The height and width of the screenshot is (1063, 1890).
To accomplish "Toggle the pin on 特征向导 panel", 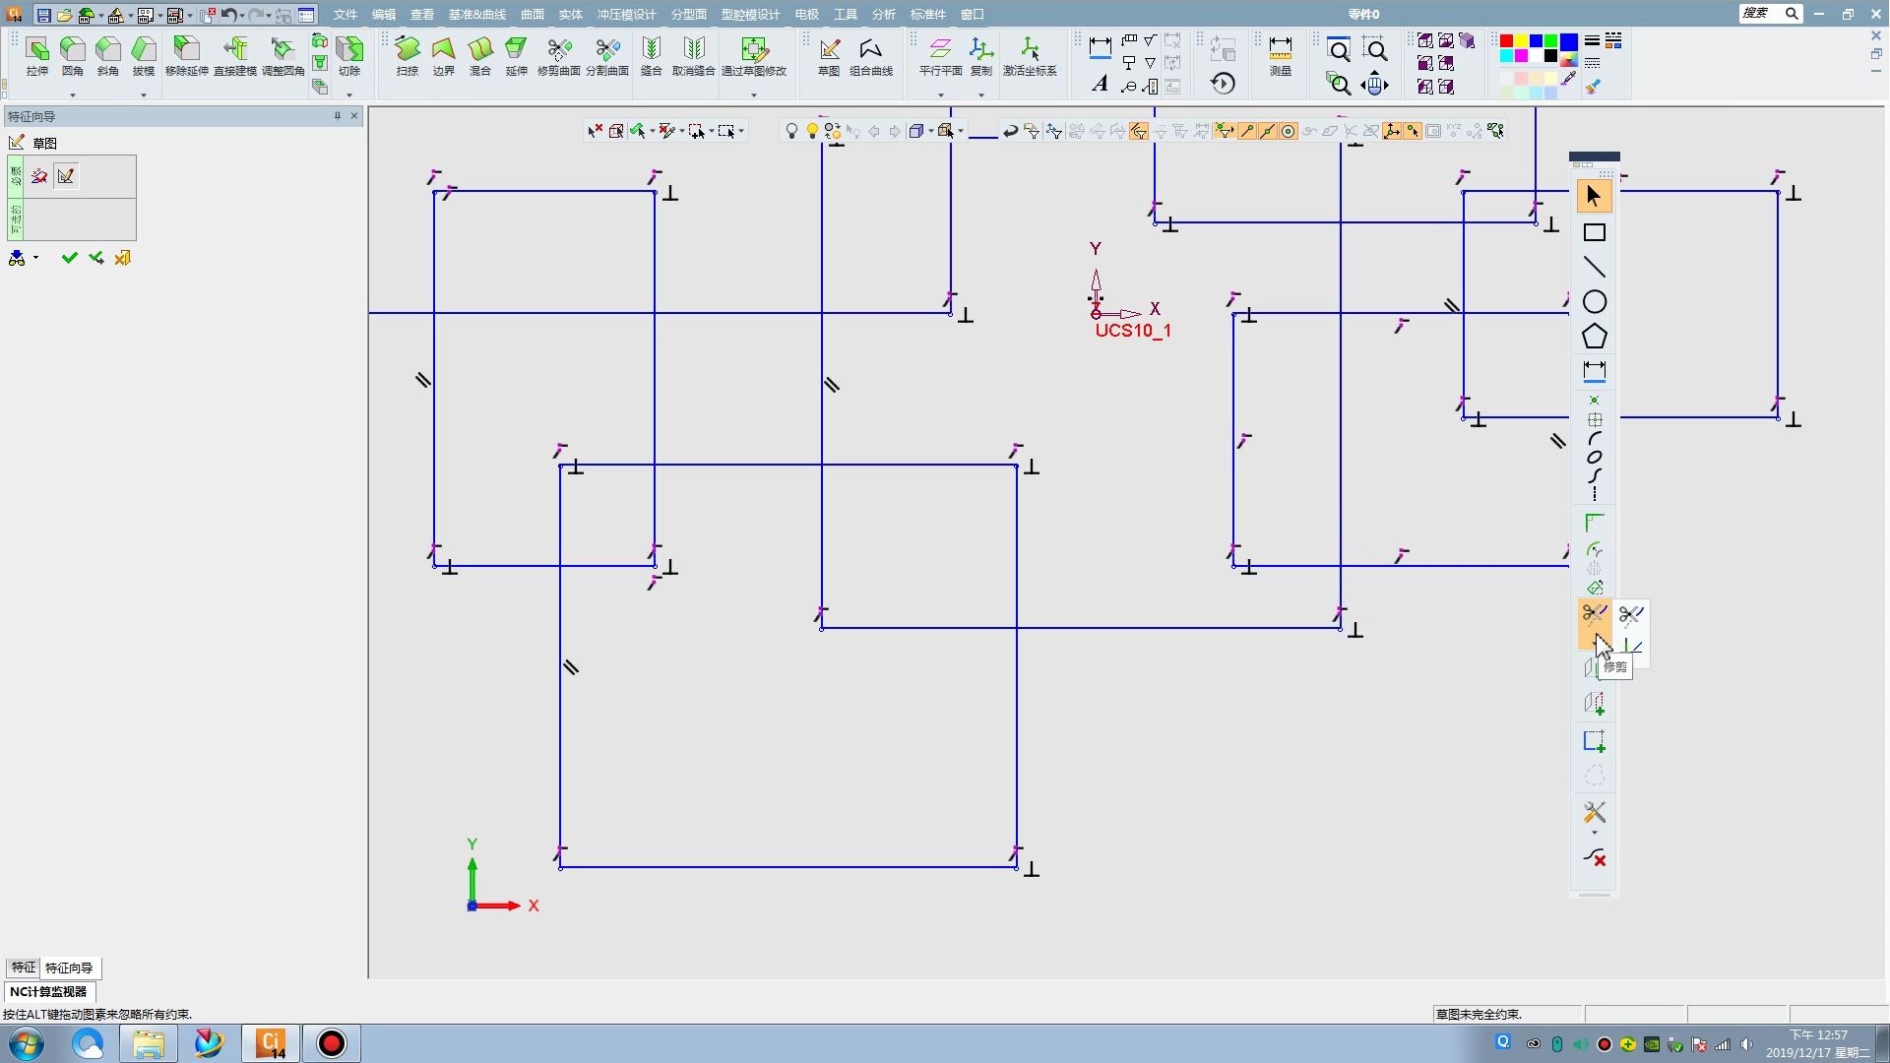I will [x=337, y=116].
